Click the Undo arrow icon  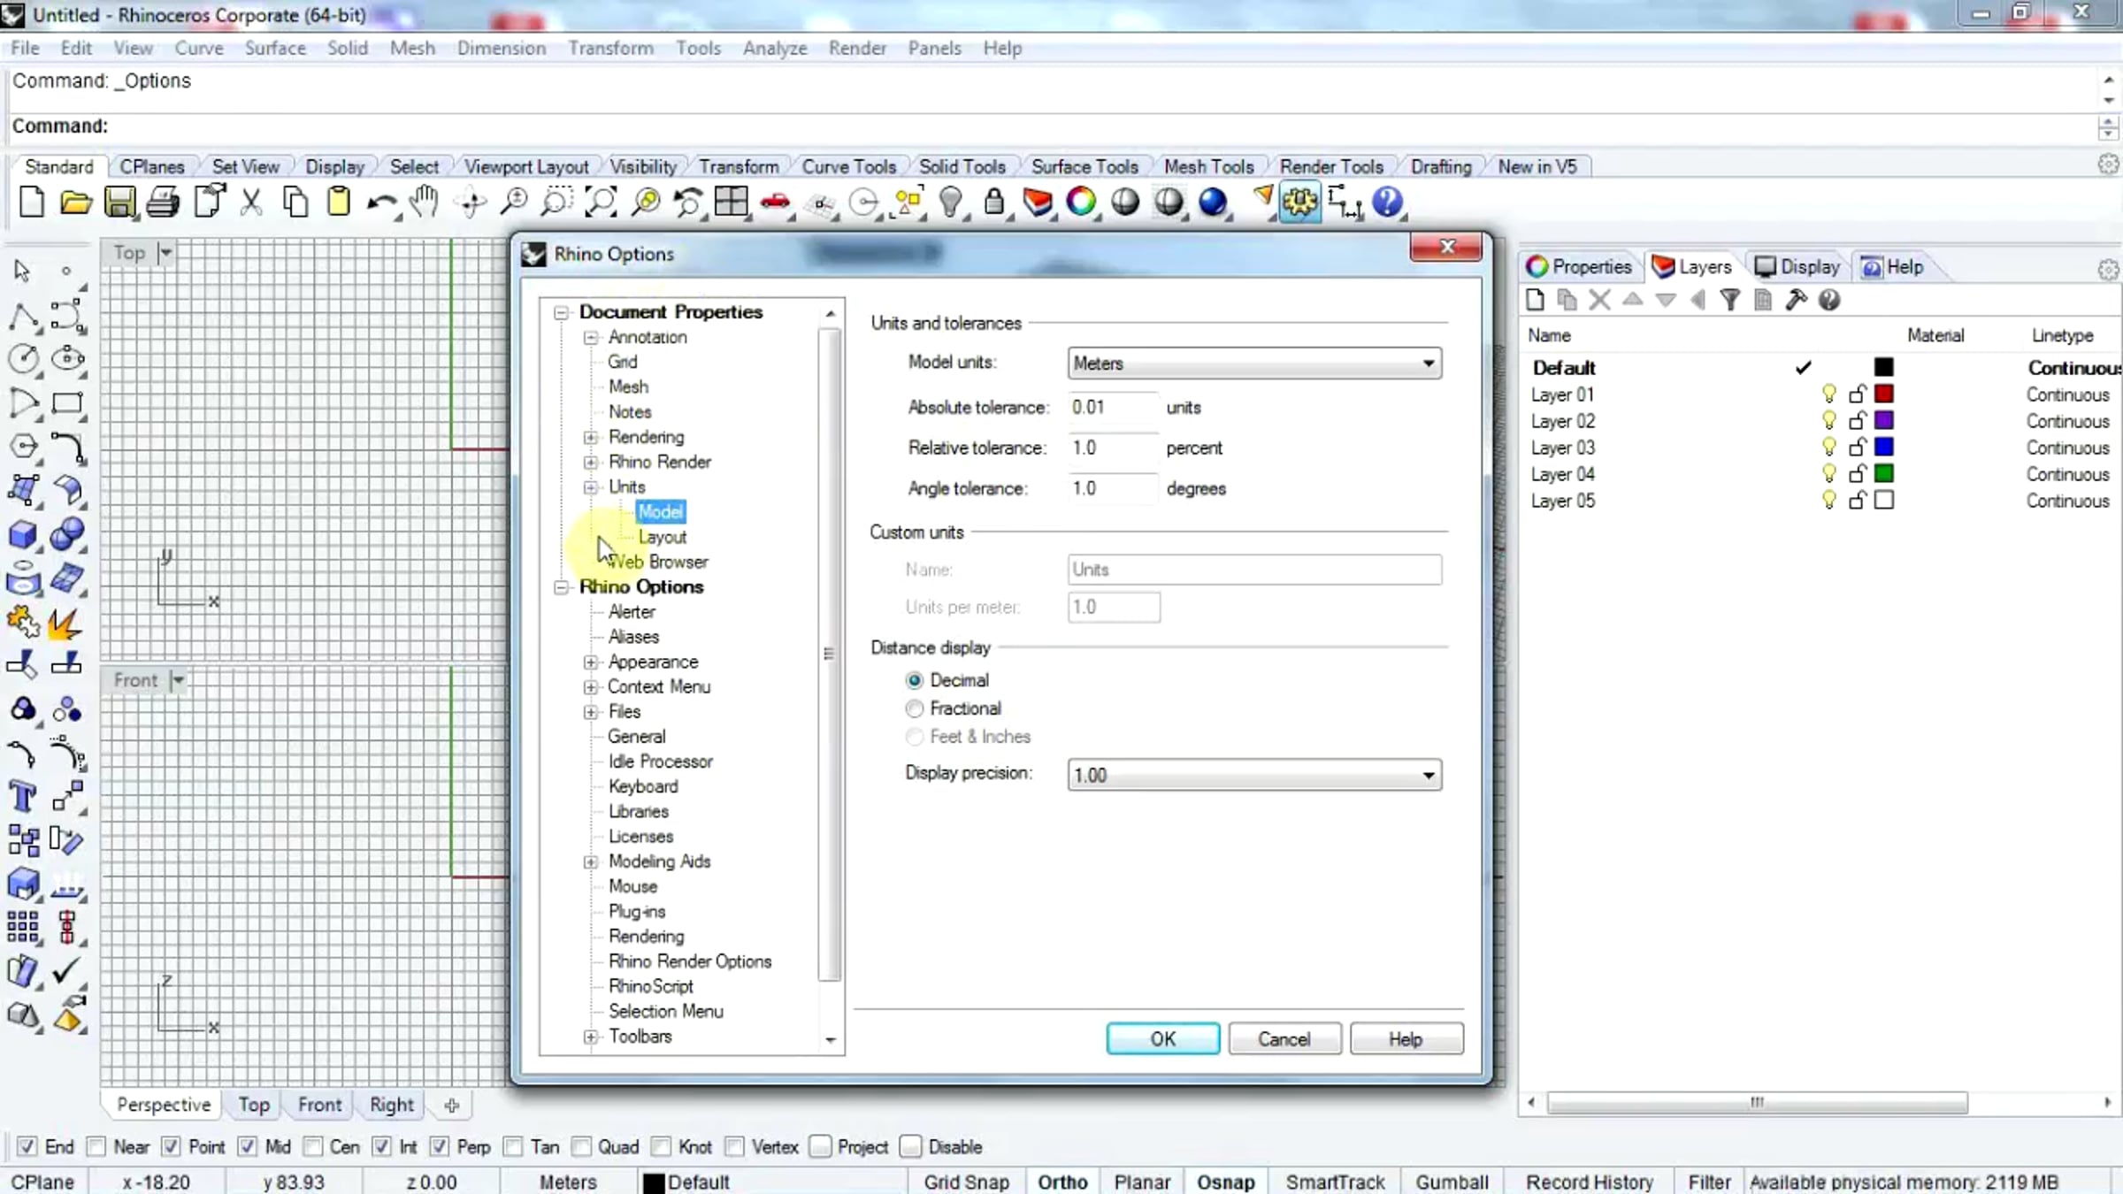(x=380, y=203)
